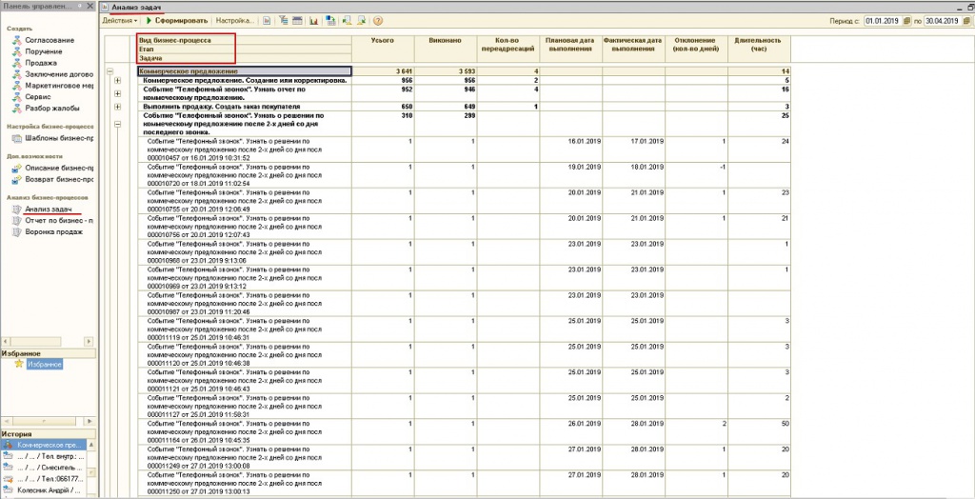
Task: Click the deviation value -1 cell
Action: tap(696, 175)
